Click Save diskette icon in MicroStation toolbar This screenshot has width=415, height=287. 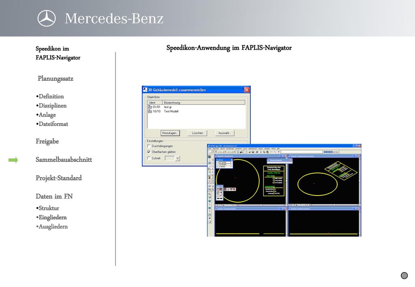coord(253,152)
